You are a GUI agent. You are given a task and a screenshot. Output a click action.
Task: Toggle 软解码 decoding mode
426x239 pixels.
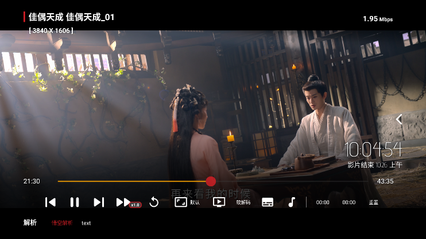pyautogui.click(x=243, y=202)
